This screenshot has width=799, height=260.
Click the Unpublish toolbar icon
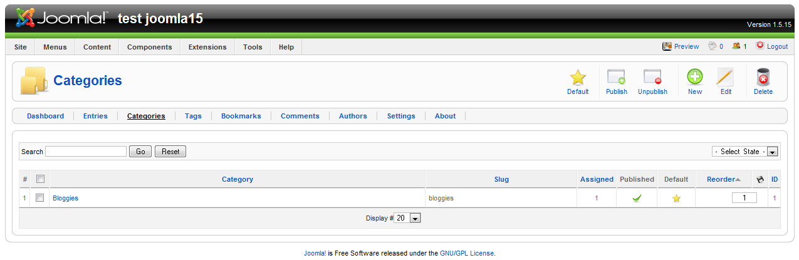point(652,78)
